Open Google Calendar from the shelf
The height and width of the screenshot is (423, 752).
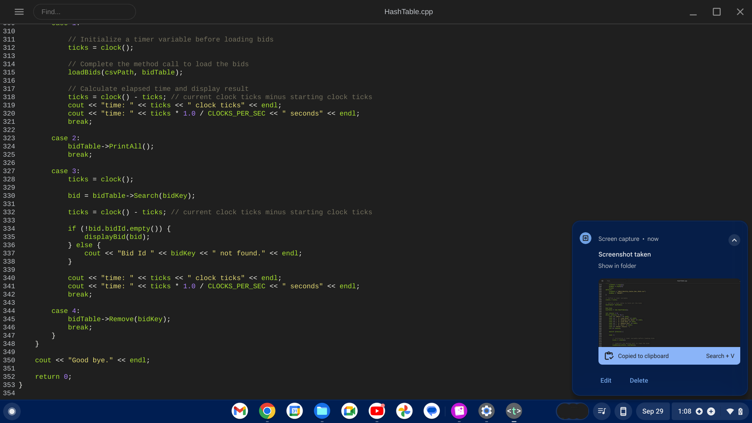pos(294,411)
